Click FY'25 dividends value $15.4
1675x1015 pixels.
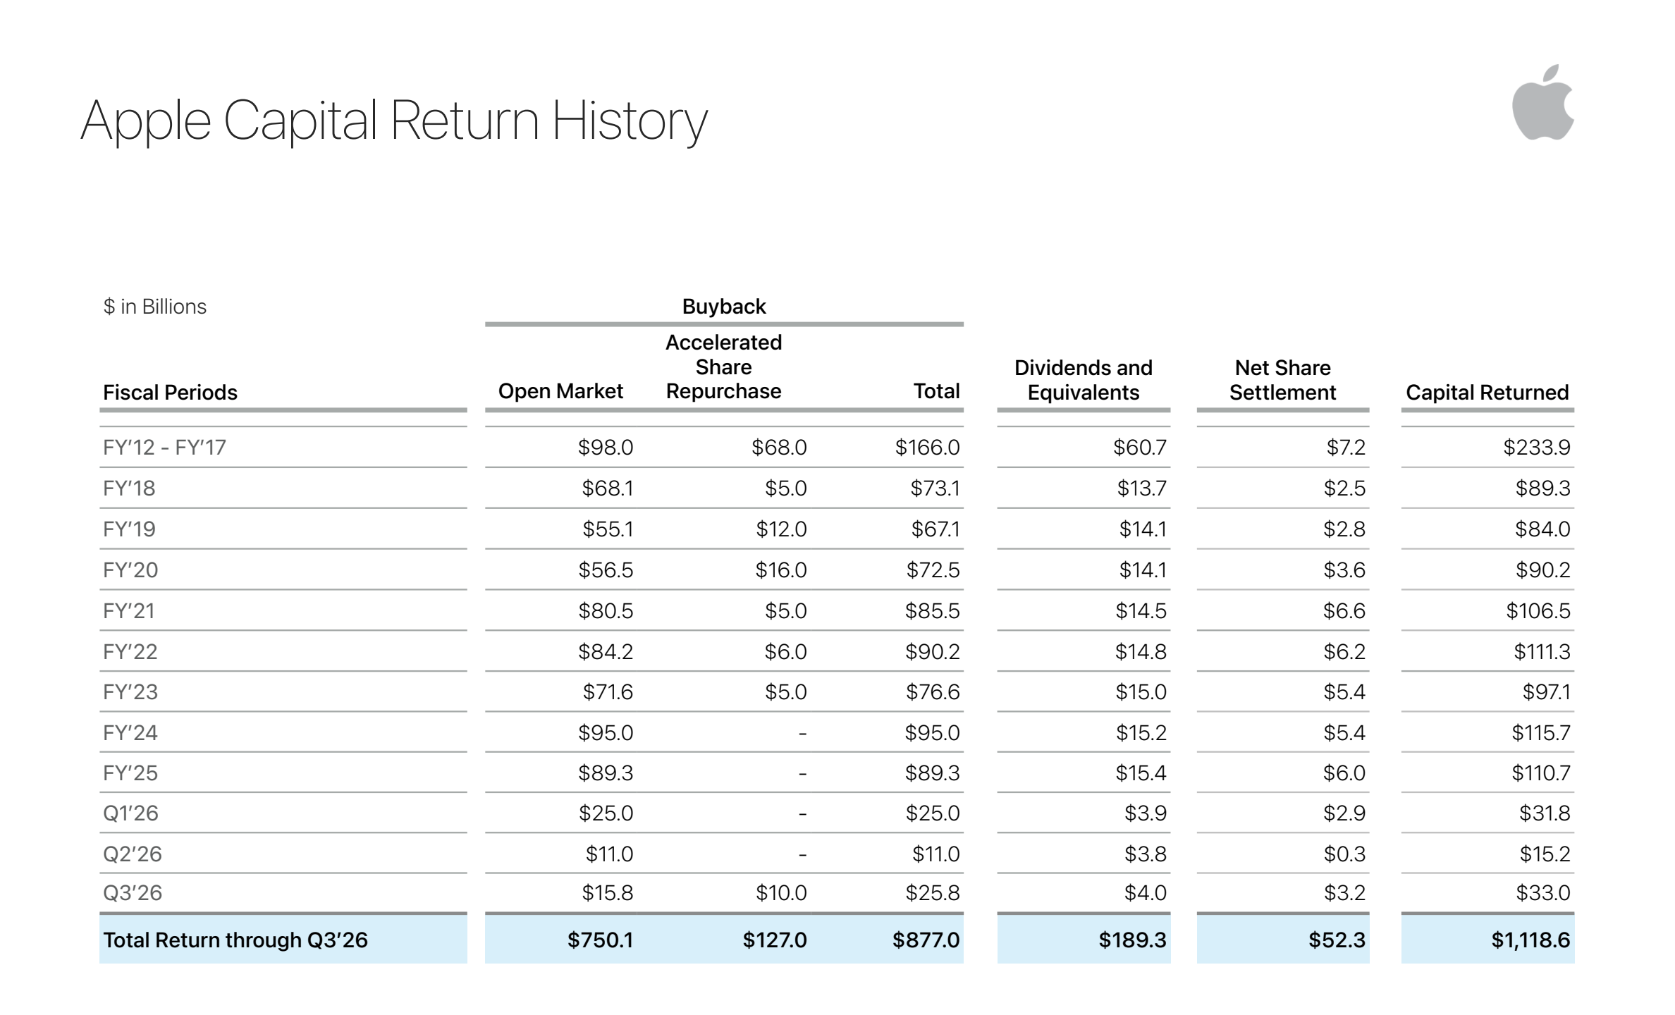[1141, 773]
